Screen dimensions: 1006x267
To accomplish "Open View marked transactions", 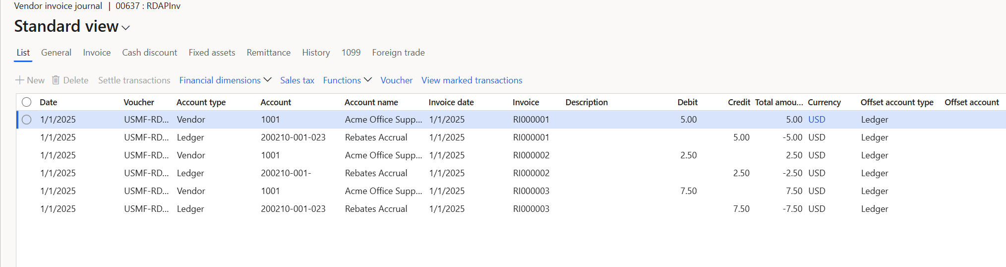I will tap(472, 80).
